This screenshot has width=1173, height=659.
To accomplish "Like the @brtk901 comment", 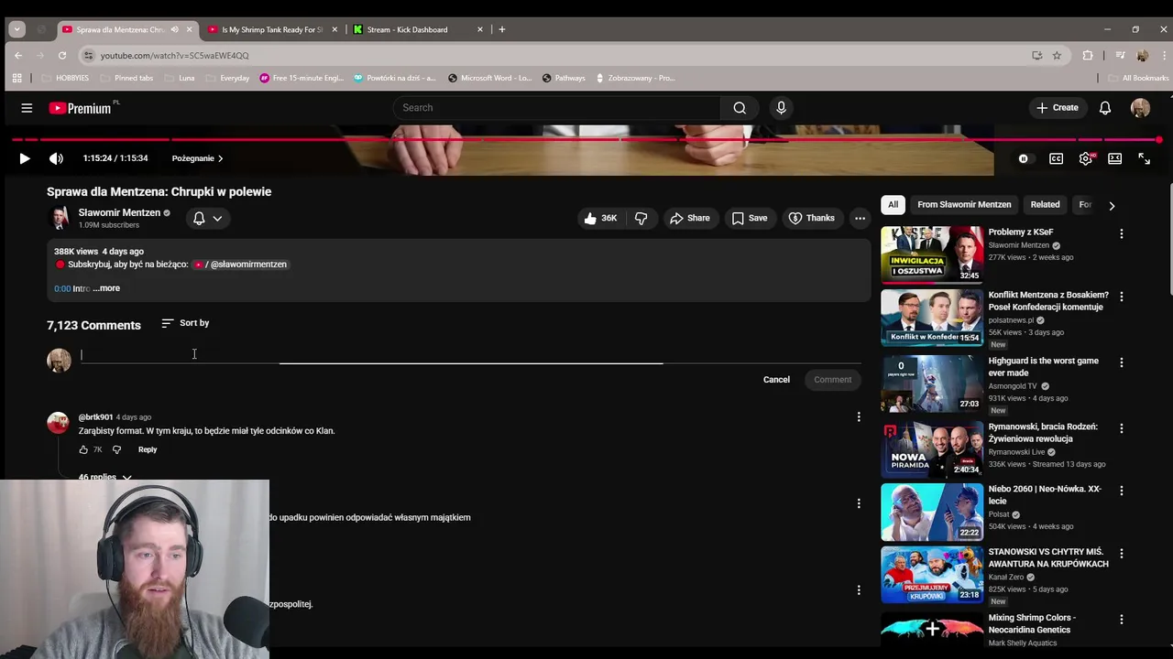I will [x=83, y=449].
